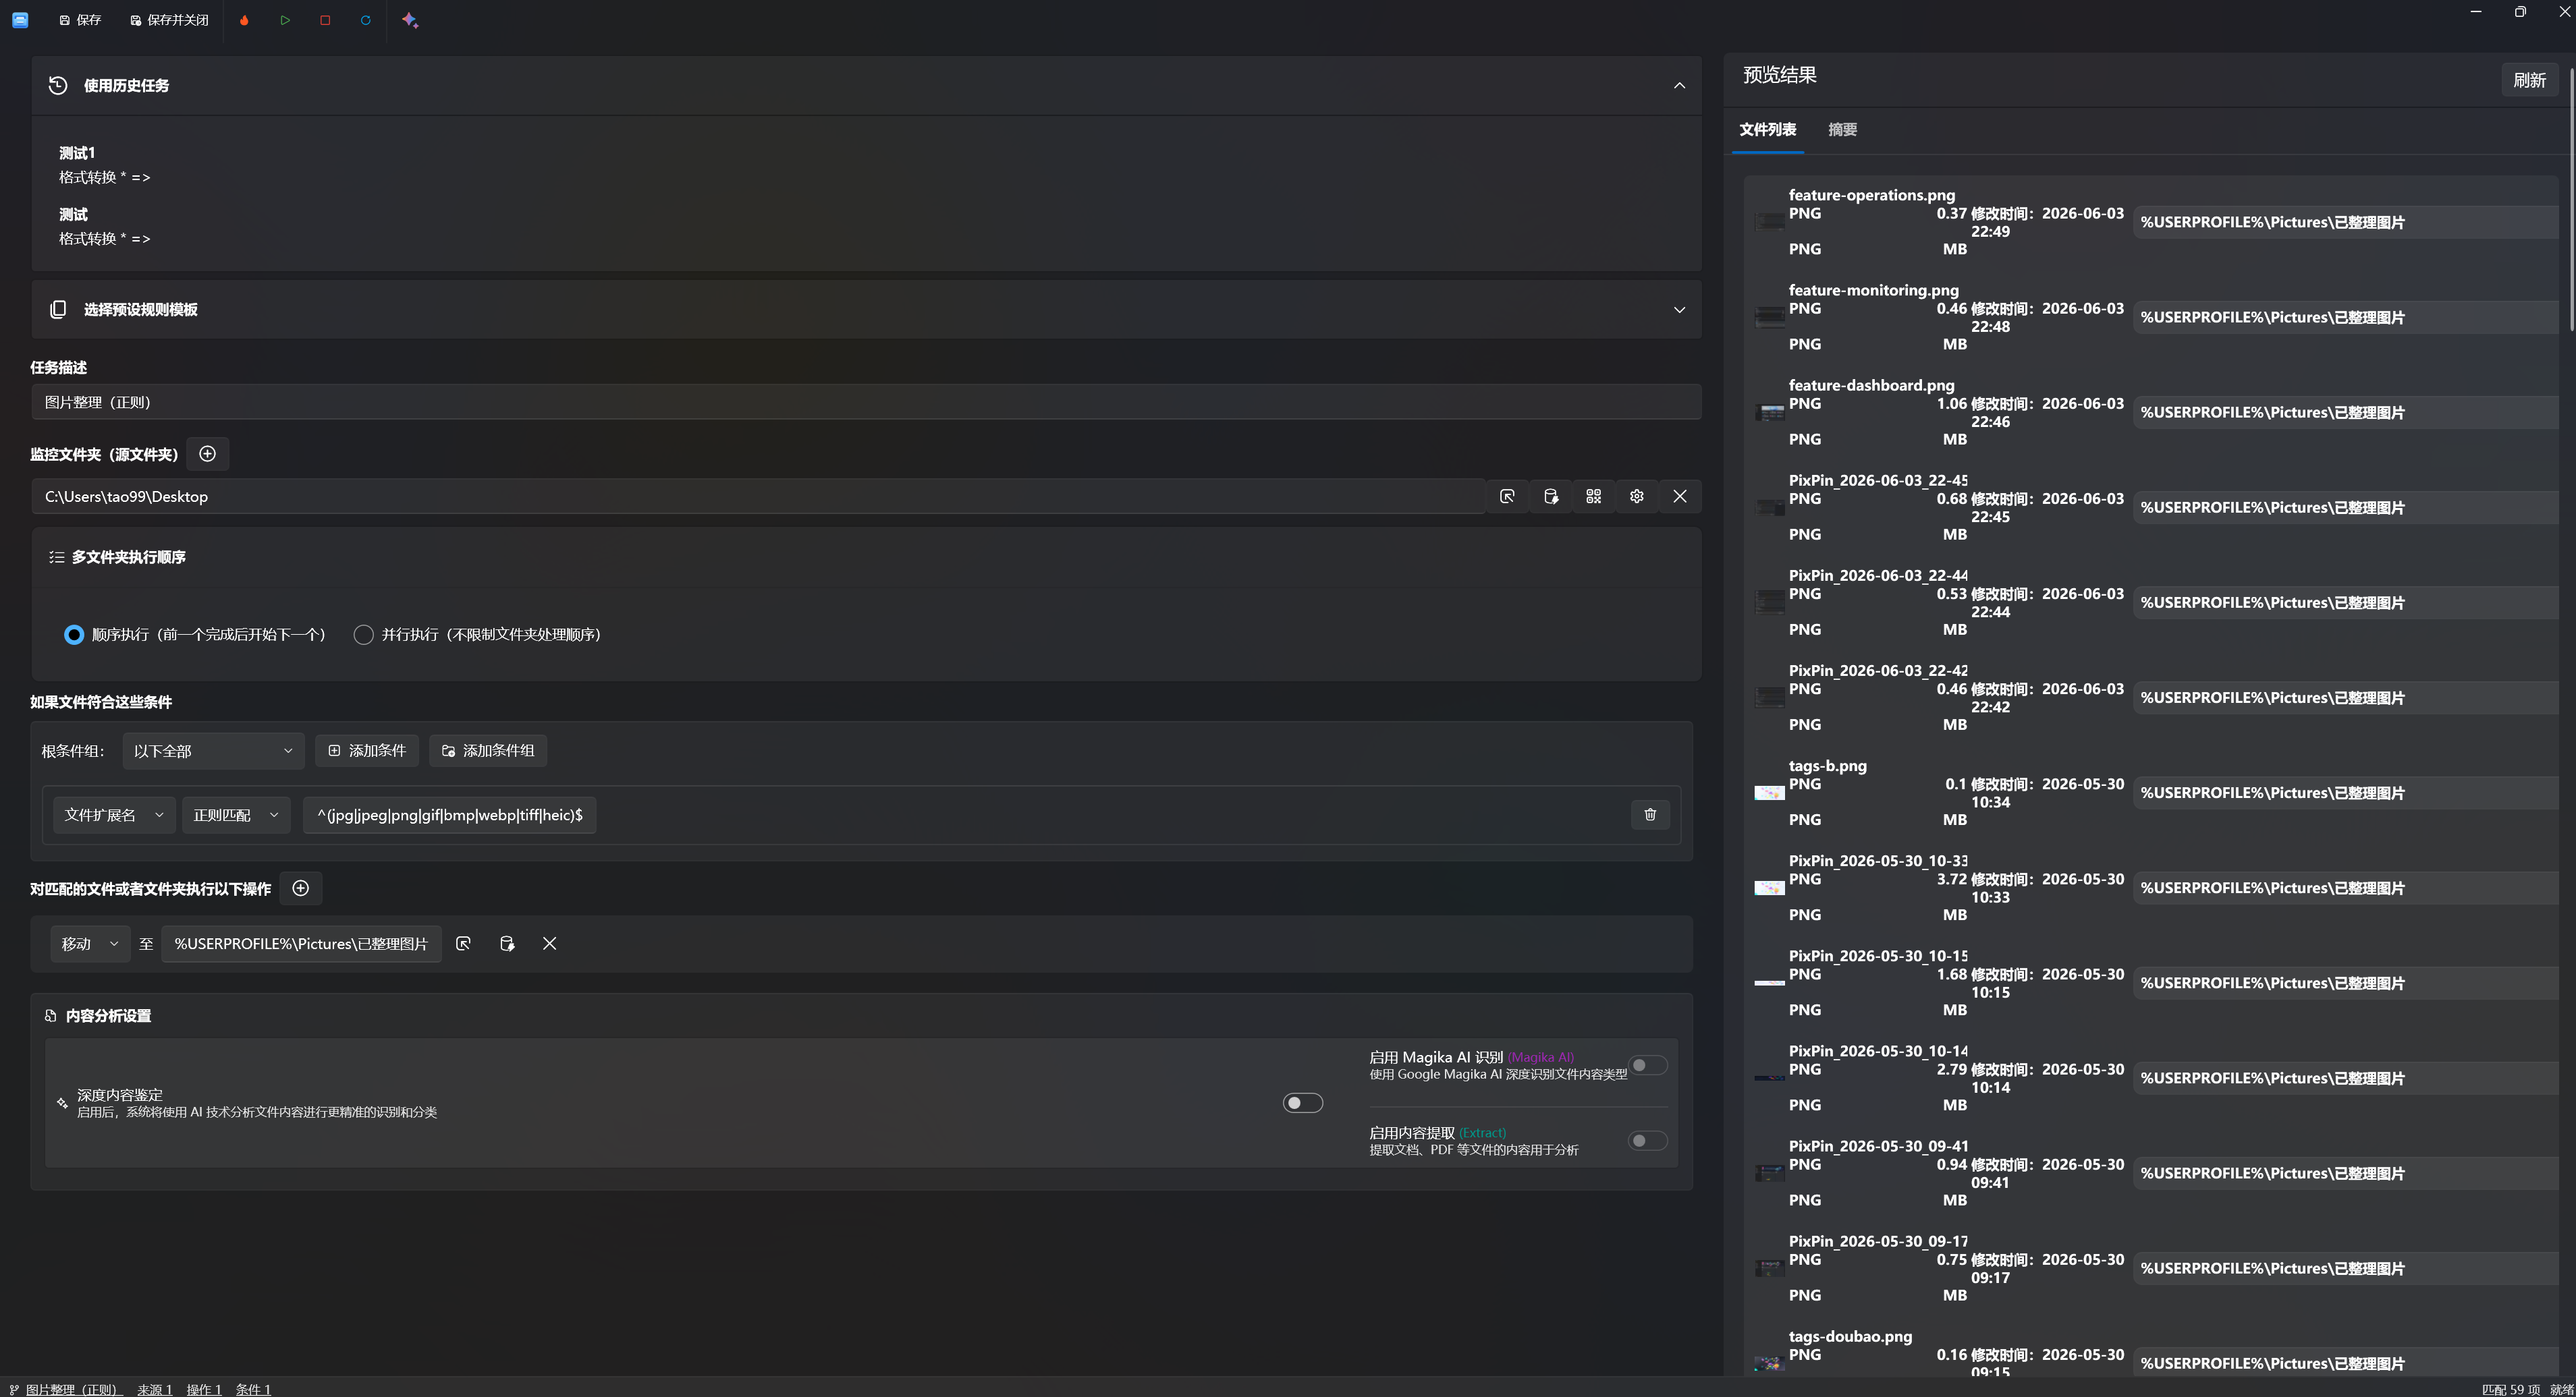Expand the preset rule template section
2576x1397 pixels.
coord(1679,310)
